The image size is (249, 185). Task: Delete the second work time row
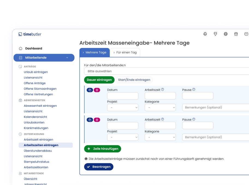[x=97, y=120]
